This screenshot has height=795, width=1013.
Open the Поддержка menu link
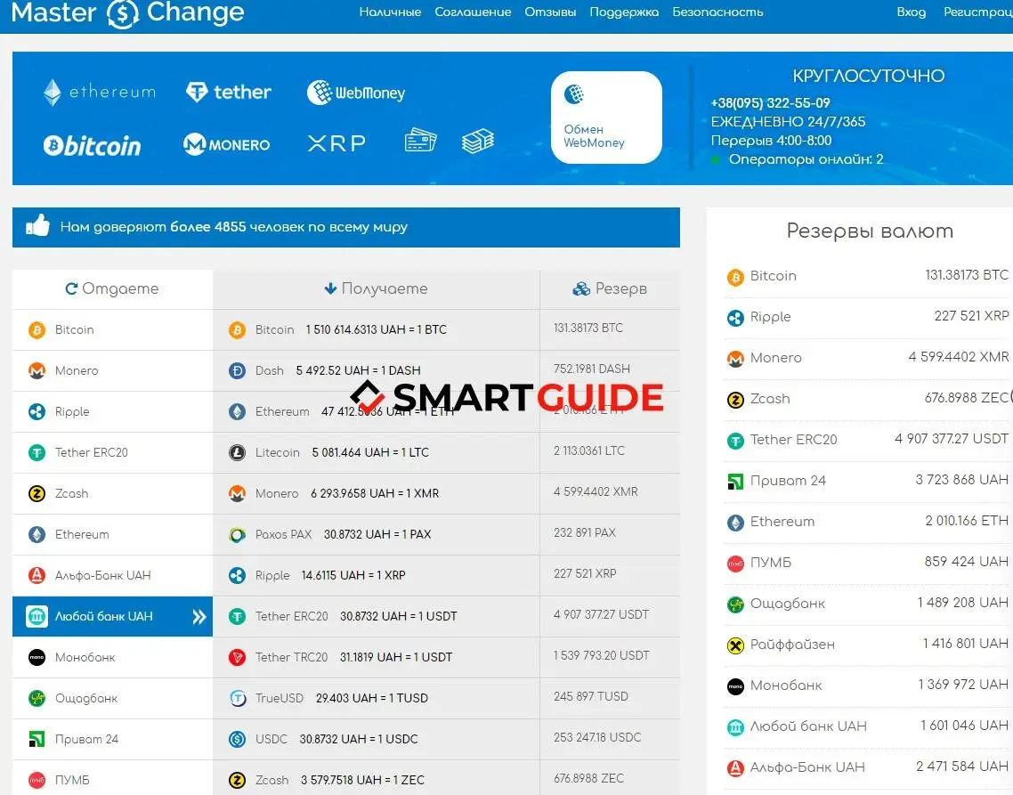click(624, 12)
